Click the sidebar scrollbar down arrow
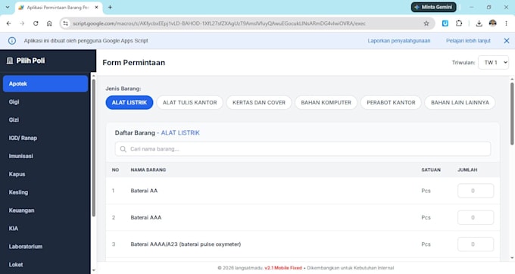The image size is (515, 274). [x=94, y=271]
